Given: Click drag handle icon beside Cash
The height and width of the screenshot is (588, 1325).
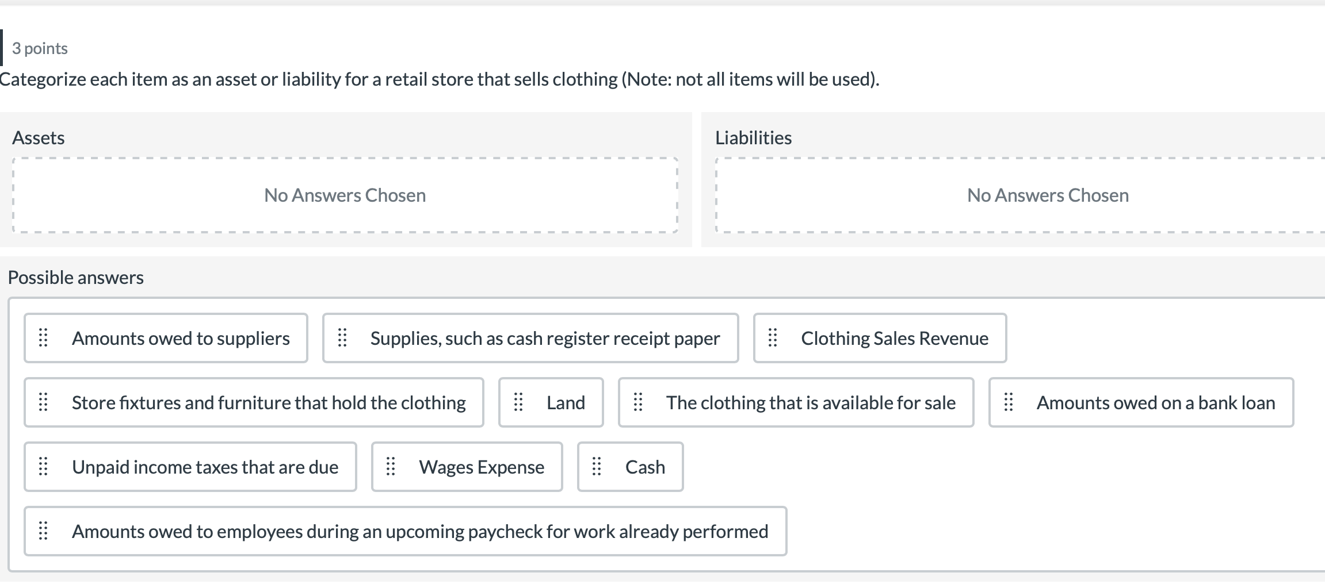Looking at the screenshot, I should (597, 467).
